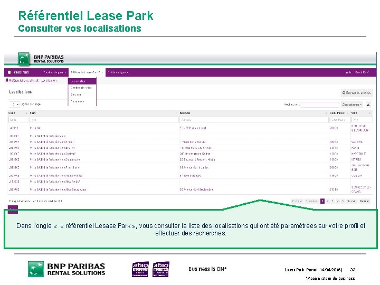This screenshot has width=380, height=285.
Task: Click the city cell 'PARIS'
Action: (355, 148)
